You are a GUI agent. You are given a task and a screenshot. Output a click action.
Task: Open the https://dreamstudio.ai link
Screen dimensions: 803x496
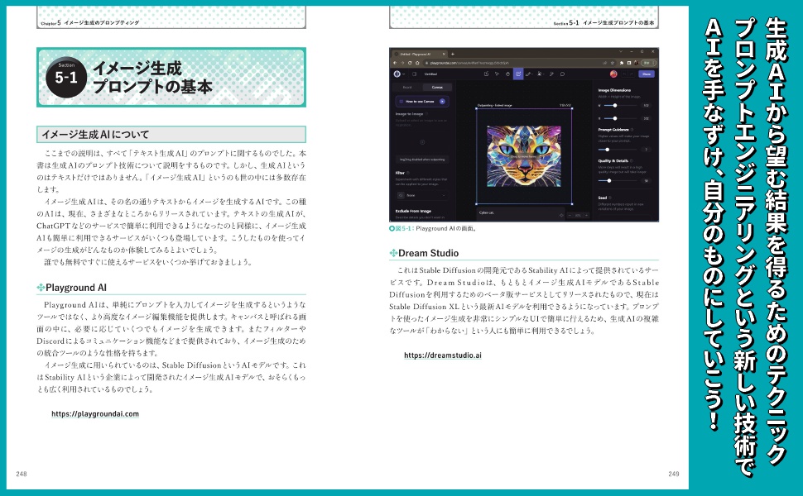(443, 355)
